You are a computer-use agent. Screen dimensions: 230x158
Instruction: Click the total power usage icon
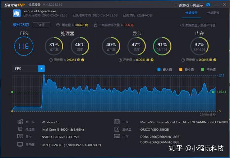(x=58, y=25)
